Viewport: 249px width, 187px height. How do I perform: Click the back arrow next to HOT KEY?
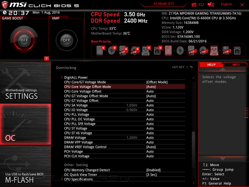pos(191,67)
